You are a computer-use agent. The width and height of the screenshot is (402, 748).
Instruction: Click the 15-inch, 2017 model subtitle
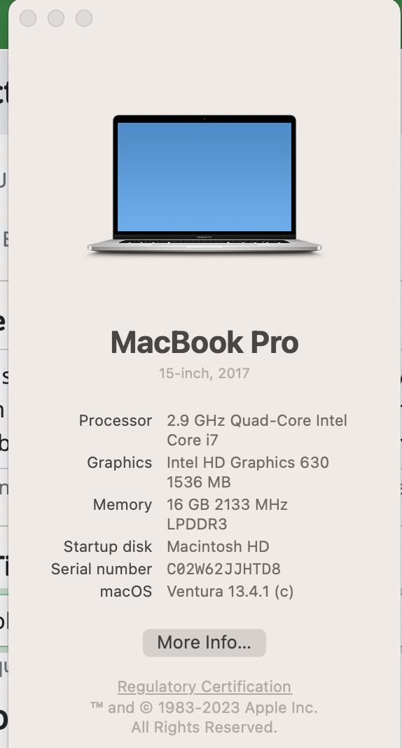pos(204,373)
